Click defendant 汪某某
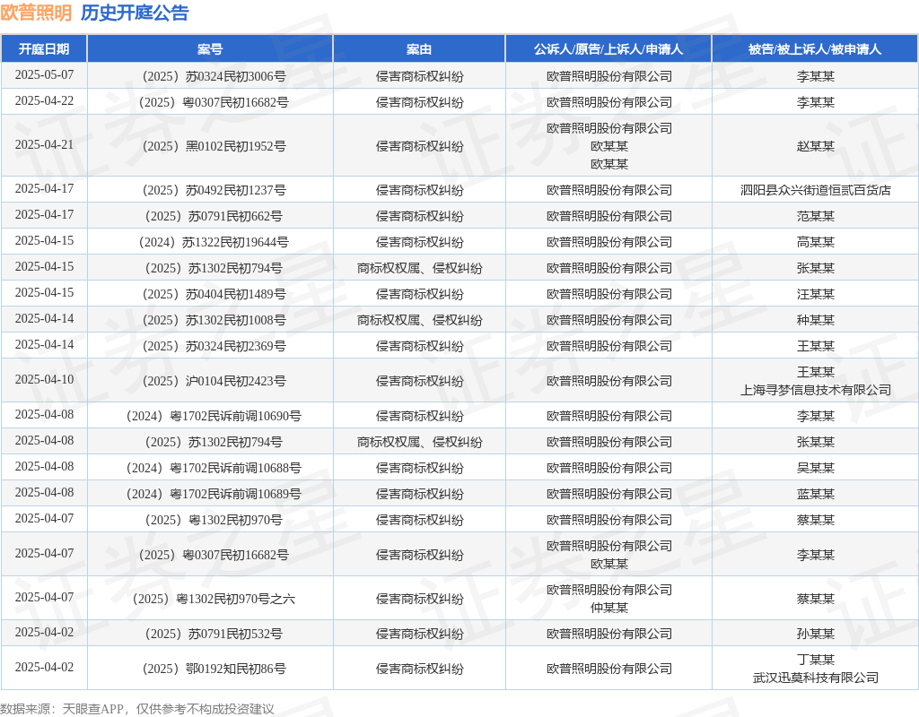The width and height of the screenshot is (919, 717). pos(815,294)
